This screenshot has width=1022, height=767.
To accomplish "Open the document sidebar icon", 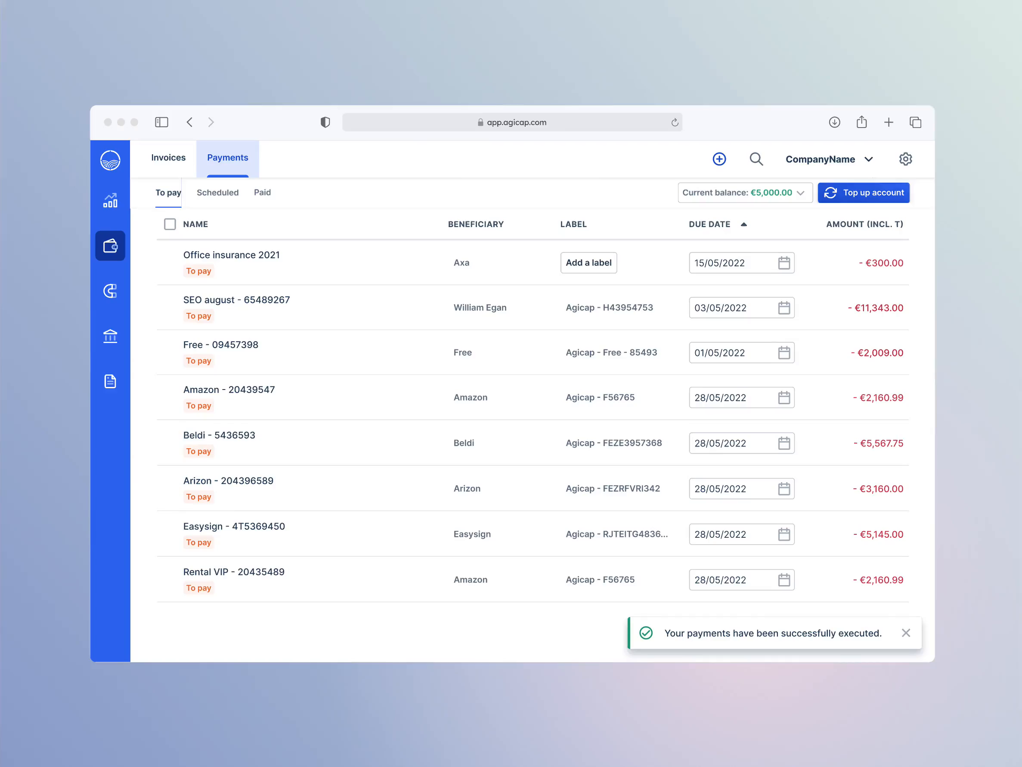I will (110, 381).
